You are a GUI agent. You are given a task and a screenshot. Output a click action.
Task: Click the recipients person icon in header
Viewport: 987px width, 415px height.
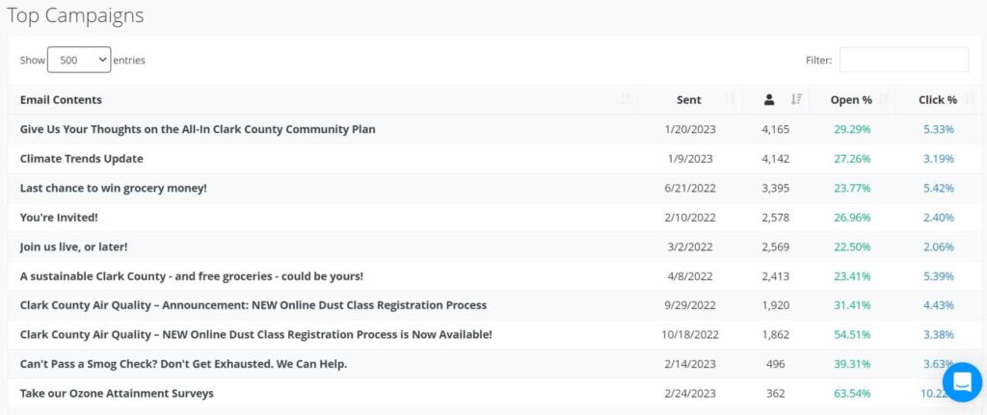(x=769, y=99)
